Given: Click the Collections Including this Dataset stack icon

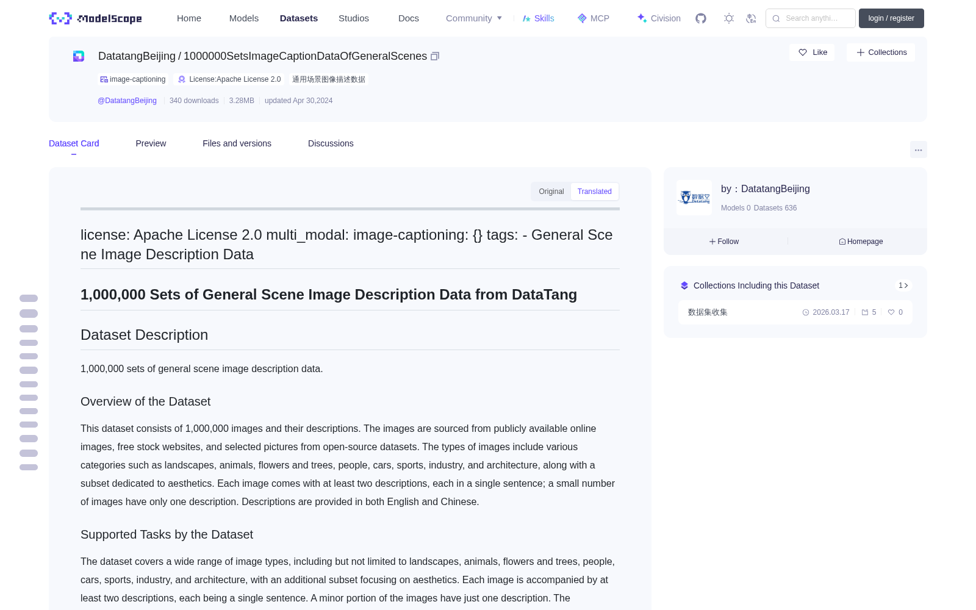Looking at the screenshot, I should (684, 285).
